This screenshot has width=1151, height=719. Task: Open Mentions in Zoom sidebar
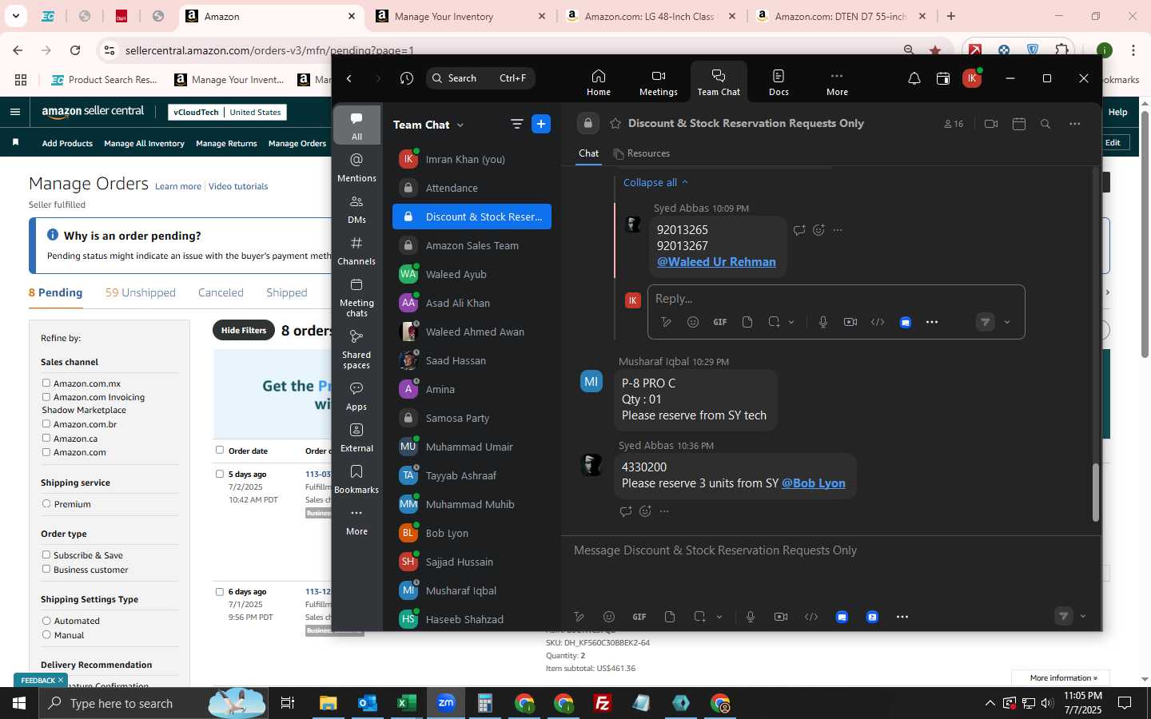(356, 168)
